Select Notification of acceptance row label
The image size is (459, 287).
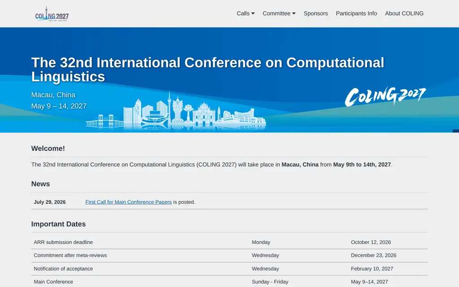coord(63,269)
